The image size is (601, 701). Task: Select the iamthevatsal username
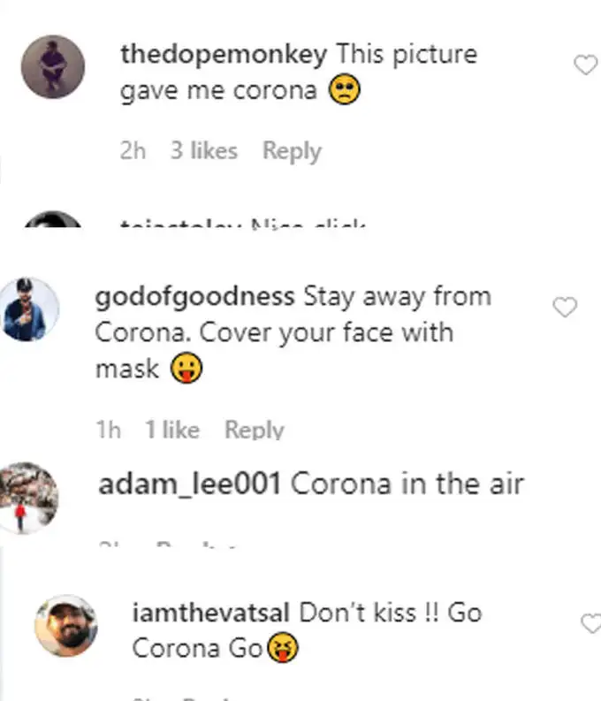[211, 613]
